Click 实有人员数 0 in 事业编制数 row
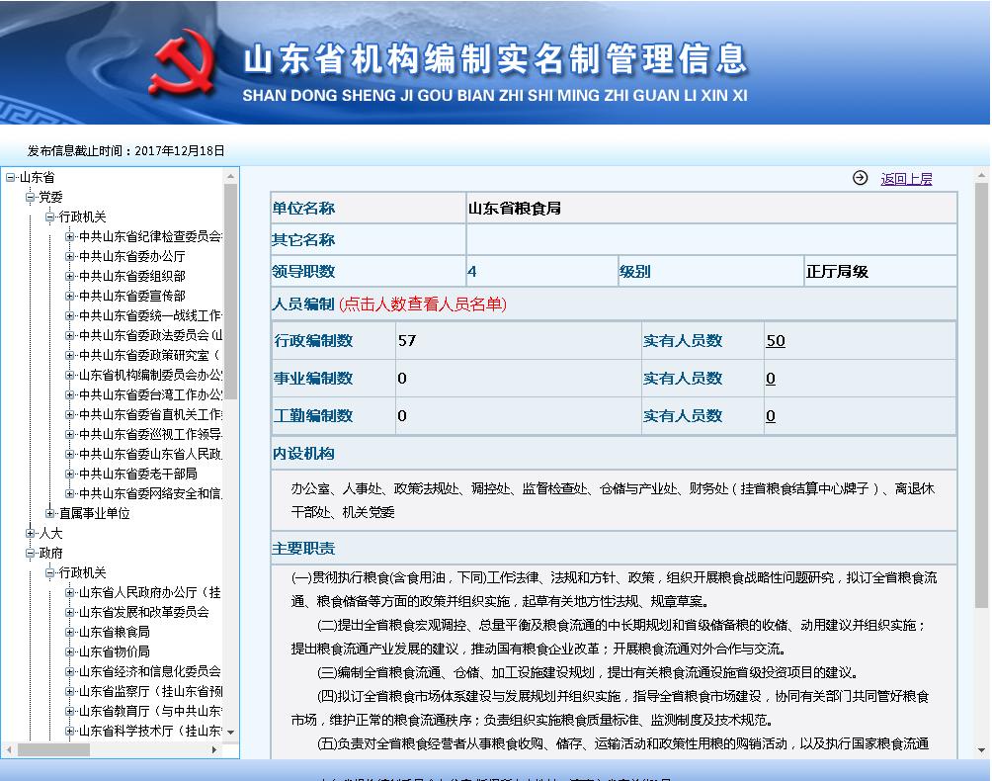This screenshot has width=992, height=781. click(x=770, y=379)
